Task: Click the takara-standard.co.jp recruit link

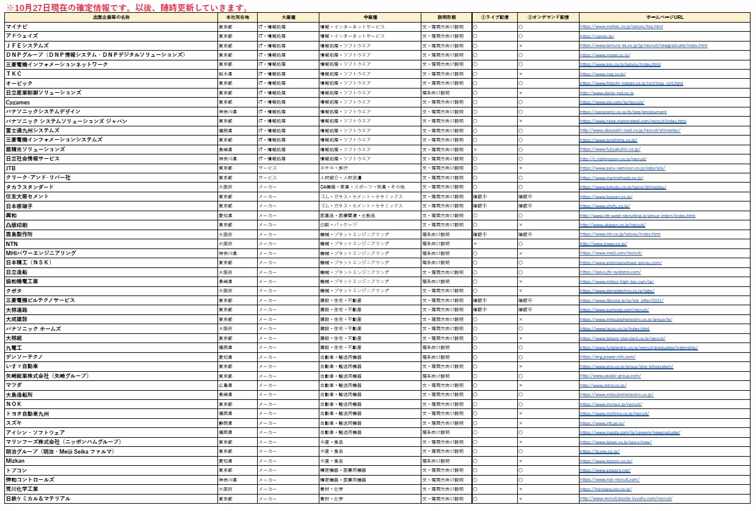Action: coord(622,338)
